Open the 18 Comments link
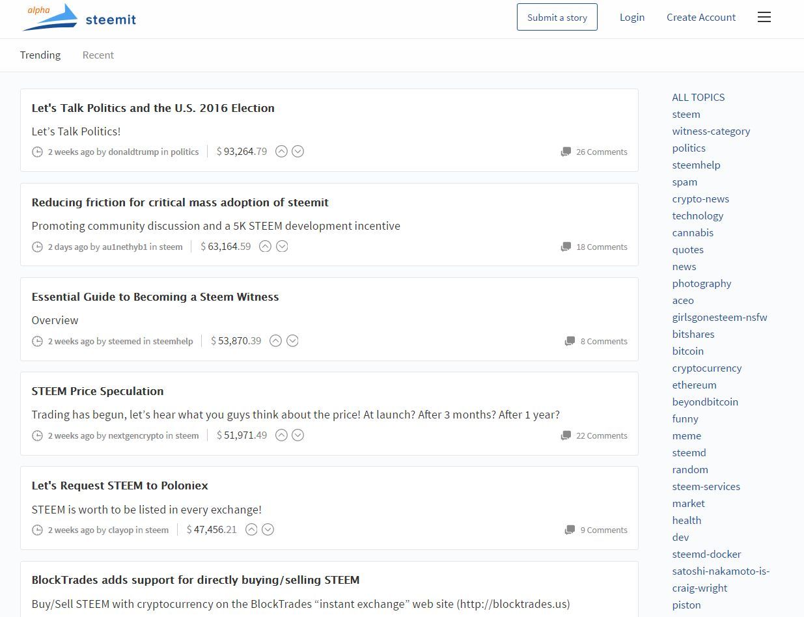 [602, 247]
